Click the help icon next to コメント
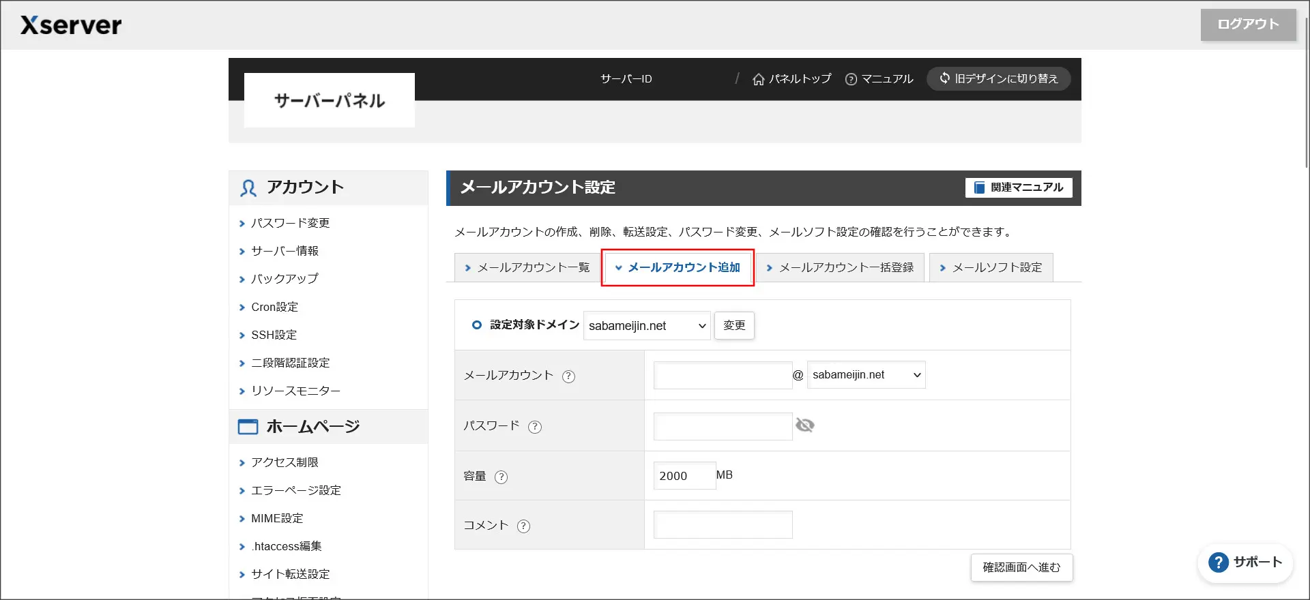Viewport: 1310px width, 600px height. [x=523, y=526]
